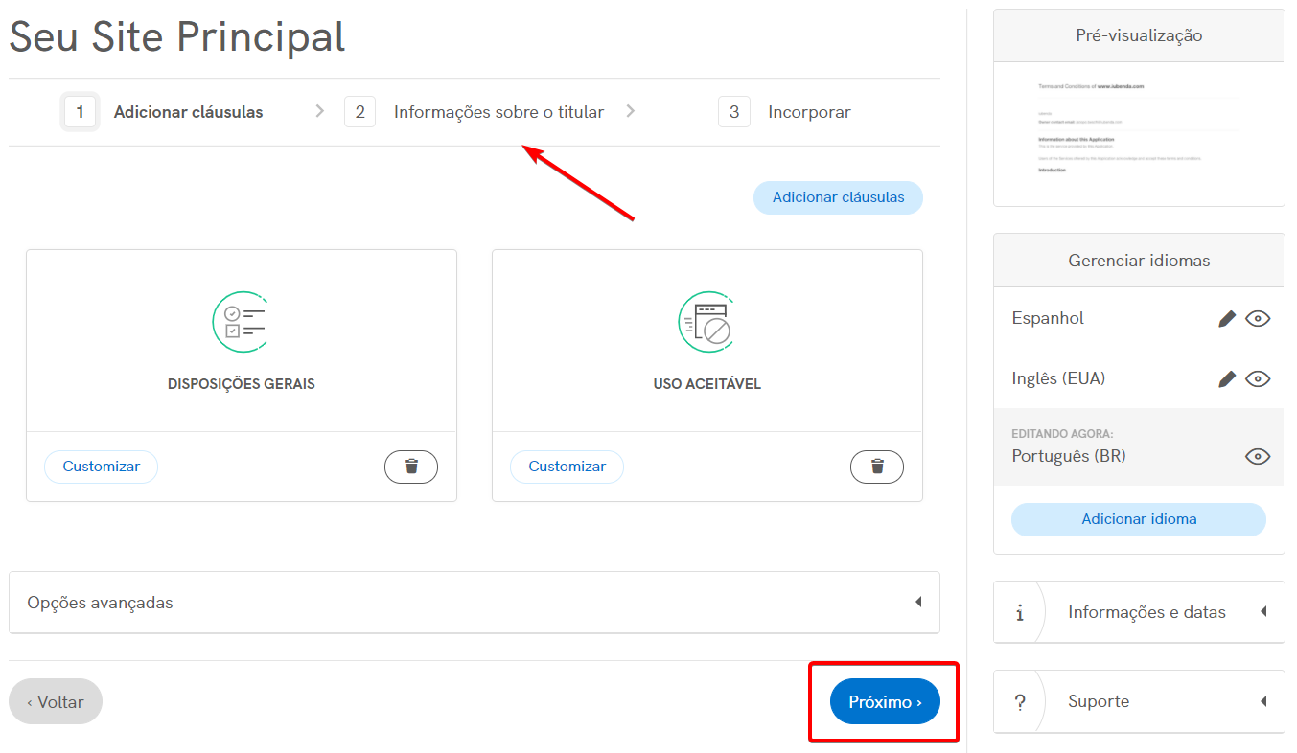This screenshot has width=1297, height=753.
Task: Click the Disposições Gerais checklist icon
Action: (x=240, y=322)
